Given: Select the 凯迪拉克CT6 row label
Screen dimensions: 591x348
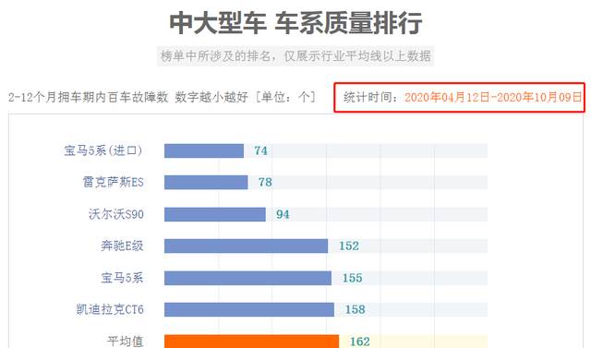Looking at the screenshot, I should (110, 309).
